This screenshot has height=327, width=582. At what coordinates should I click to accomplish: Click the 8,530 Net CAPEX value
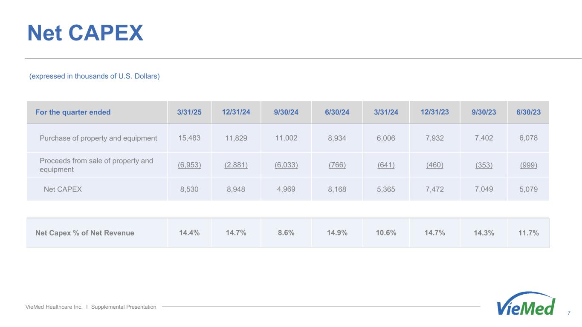coord(189,189)
